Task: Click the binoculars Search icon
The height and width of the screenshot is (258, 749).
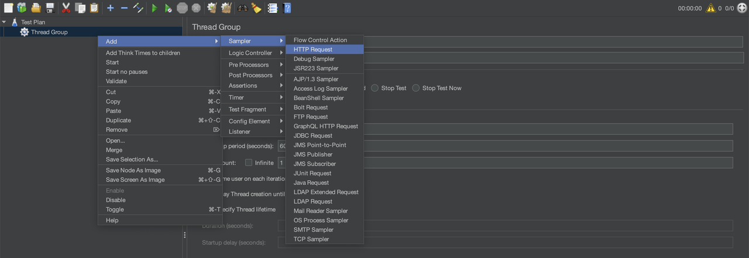Action: [x=242, y=8]
